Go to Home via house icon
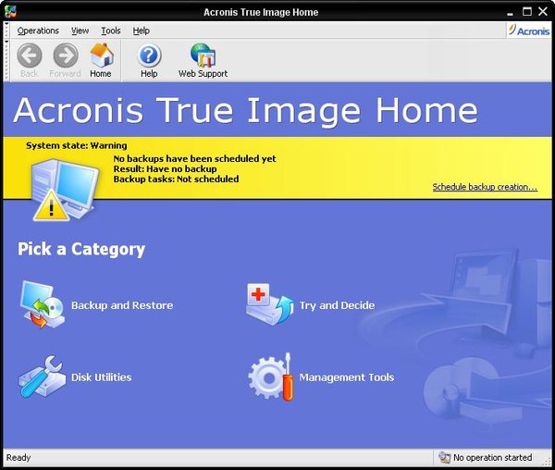555x470 pixels. (x=102, y=55)
